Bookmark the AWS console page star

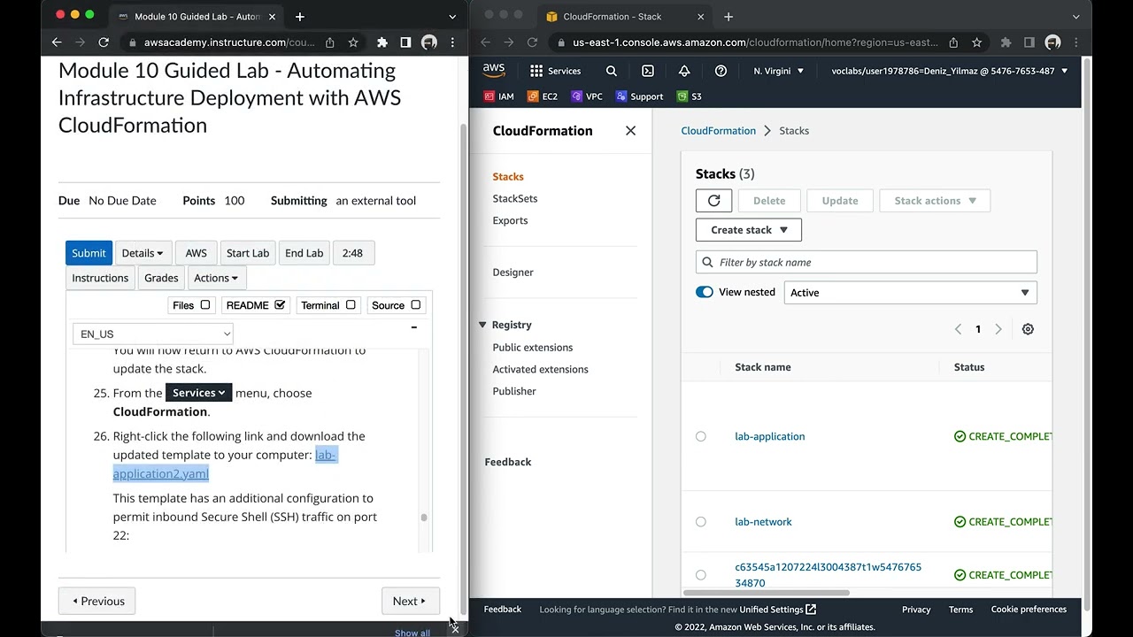pos(976,42)
